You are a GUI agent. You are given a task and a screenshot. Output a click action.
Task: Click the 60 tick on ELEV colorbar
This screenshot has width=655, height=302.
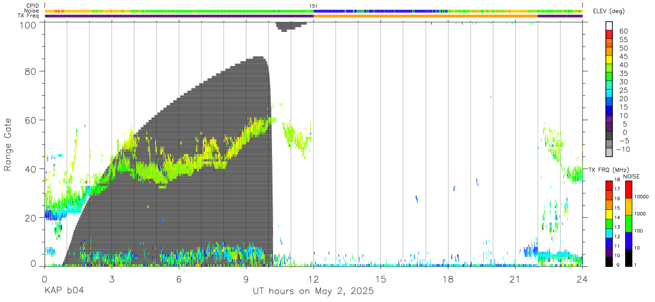(623, 31)
